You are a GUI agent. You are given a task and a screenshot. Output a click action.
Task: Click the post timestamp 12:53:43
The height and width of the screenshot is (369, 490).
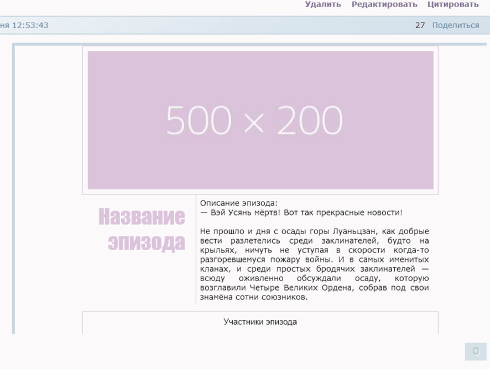tap(30, 25)
